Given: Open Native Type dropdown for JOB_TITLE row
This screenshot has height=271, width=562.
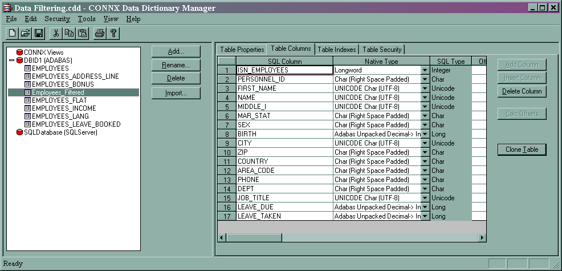Looking at the screenshot, I should click(x=425, y=198).
